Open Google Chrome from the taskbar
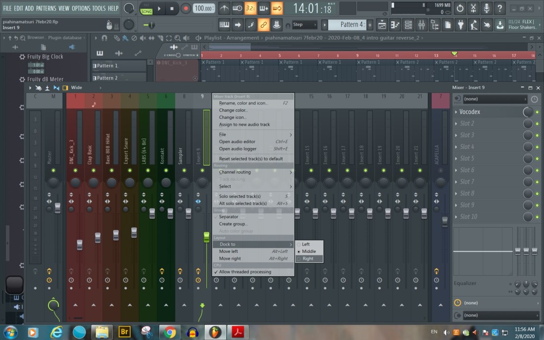544x340 pixels. point(170,332)
